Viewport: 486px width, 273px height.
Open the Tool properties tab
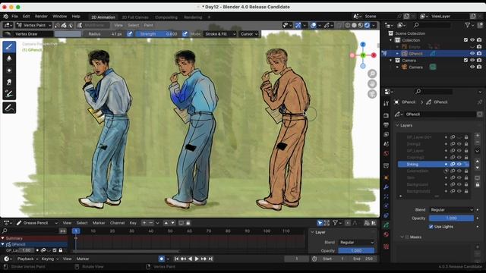[x=386, y=104]
